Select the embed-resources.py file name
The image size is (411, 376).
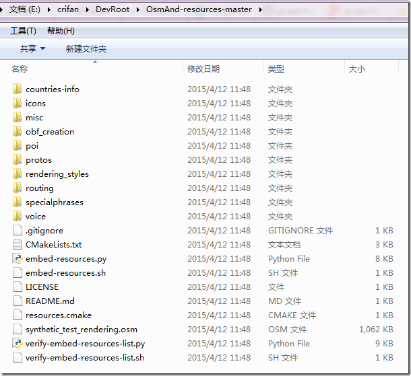[66, 259]
